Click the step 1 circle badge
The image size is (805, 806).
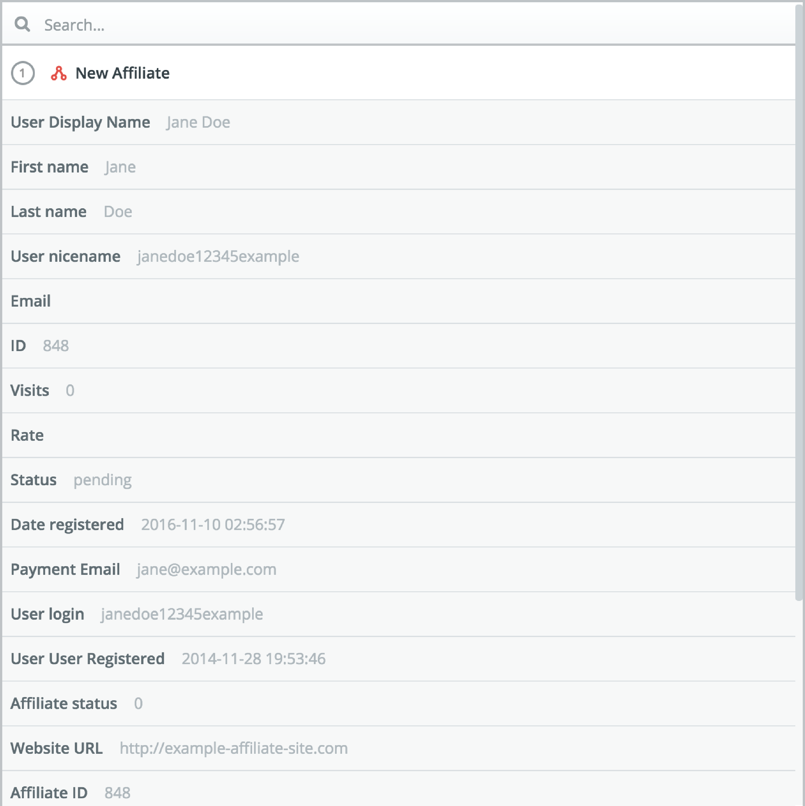23,73
